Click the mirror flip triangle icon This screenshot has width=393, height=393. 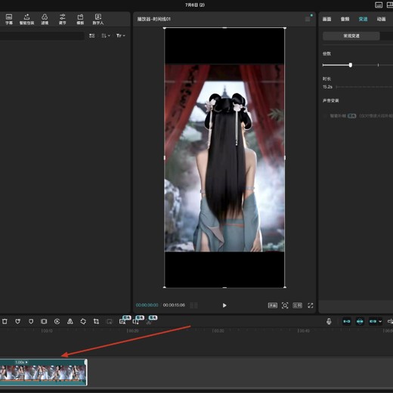(70, 321)
